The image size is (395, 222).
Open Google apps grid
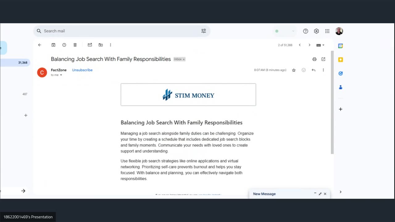pos(327,31)
